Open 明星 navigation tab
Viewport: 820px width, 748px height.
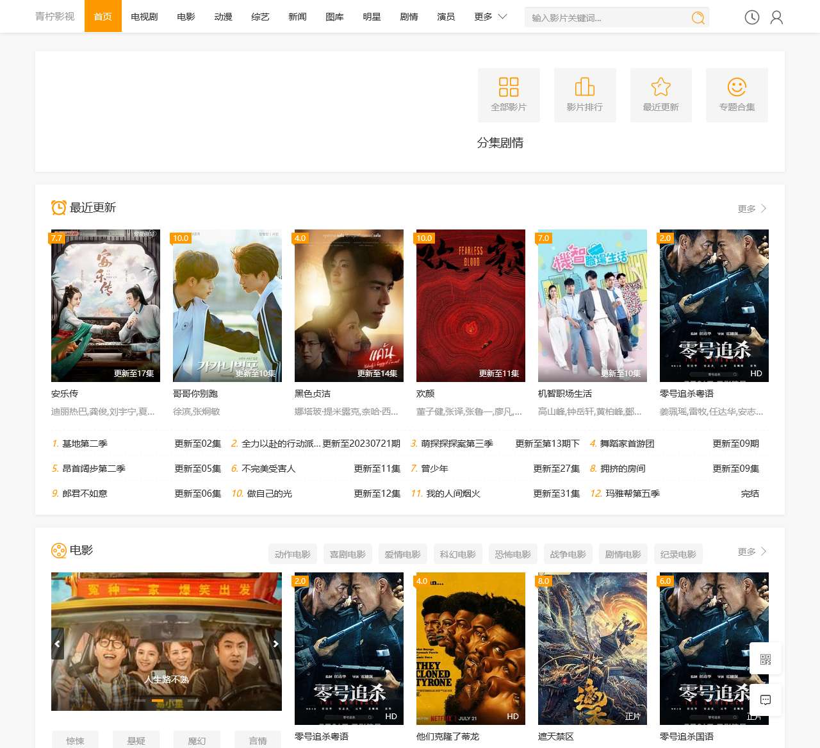[x=372, y=17]
